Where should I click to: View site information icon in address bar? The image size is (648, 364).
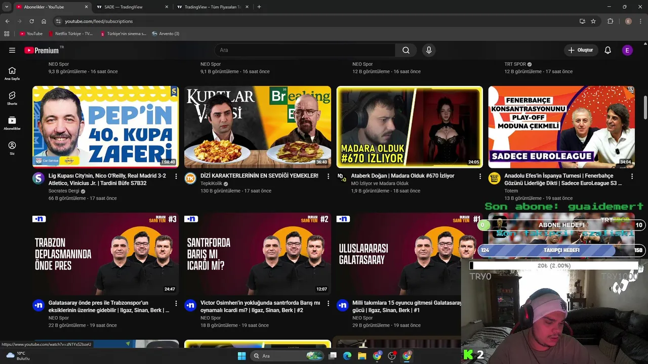[58, 21]
